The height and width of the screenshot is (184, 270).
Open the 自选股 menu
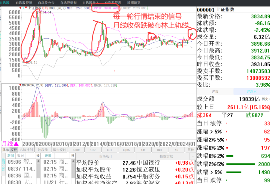pos(5,2)
